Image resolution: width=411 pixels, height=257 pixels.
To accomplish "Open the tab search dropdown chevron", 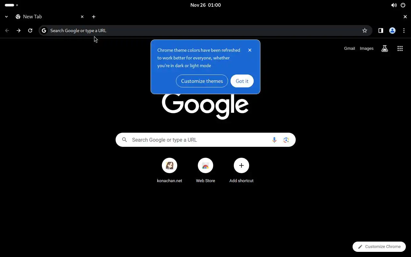I will pyautogui.click(x=6, y=17).
